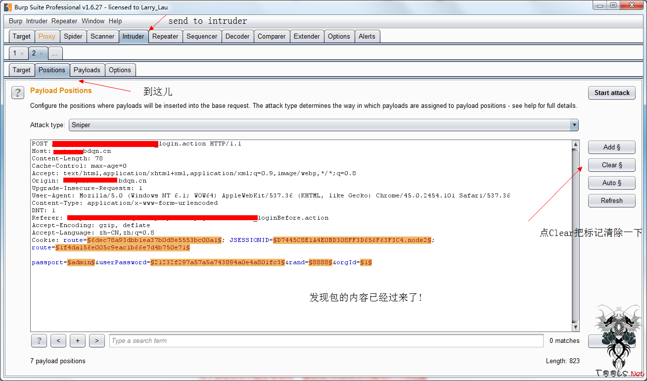Switch to the Spider tab
647x381 pixels.
(73, 36)
